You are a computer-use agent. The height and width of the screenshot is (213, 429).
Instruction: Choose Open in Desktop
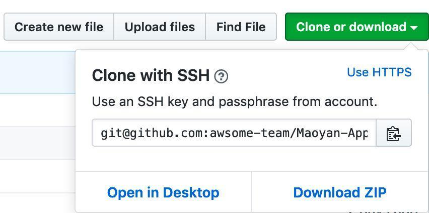[x=163, y=192]
